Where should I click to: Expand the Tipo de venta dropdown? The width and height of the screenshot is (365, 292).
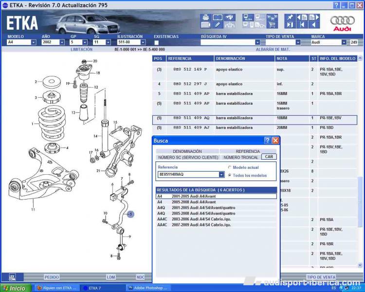pos(298,42)
